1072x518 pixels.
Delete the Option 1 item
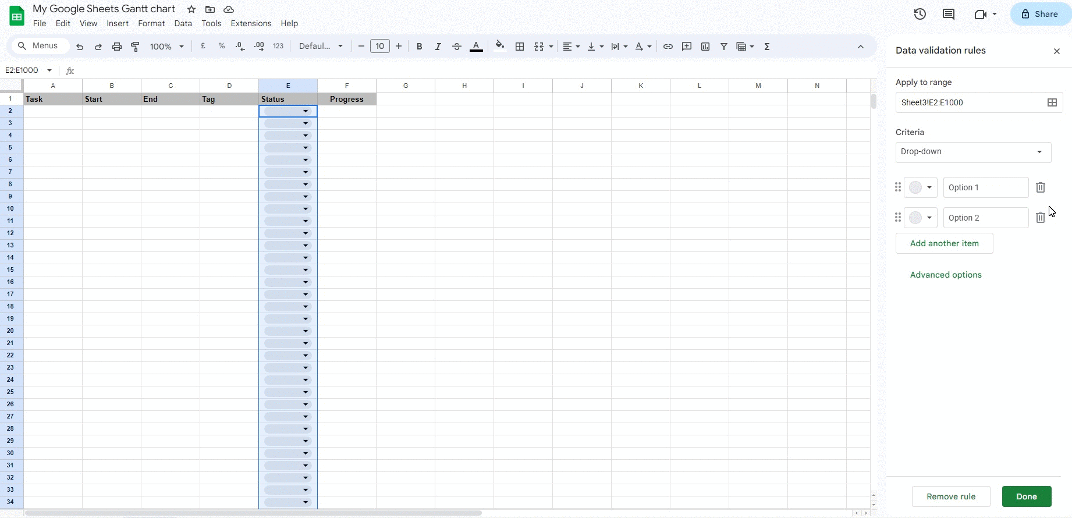(x=1041, y=187)
